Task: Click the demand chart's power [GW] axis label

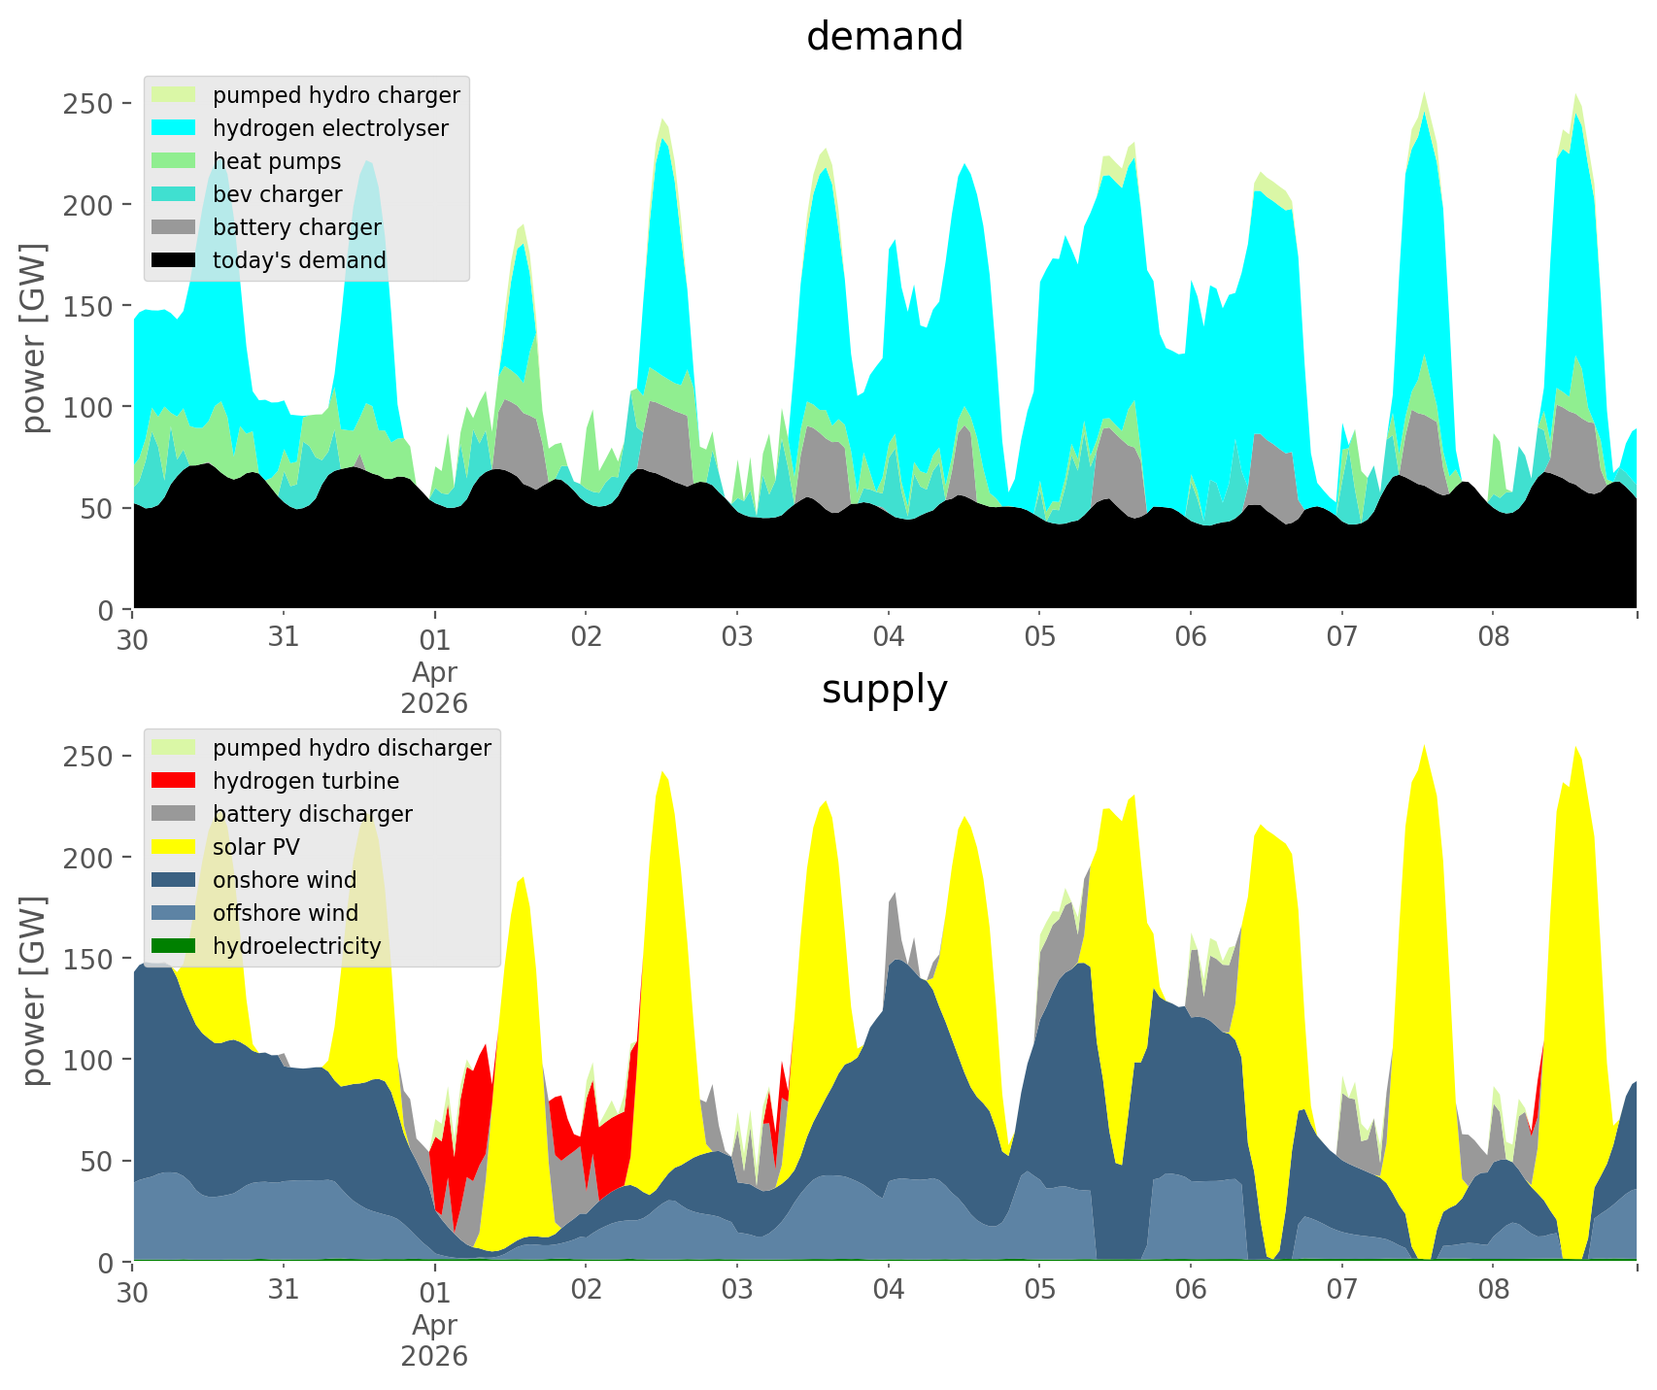Action: click(34, 338)
